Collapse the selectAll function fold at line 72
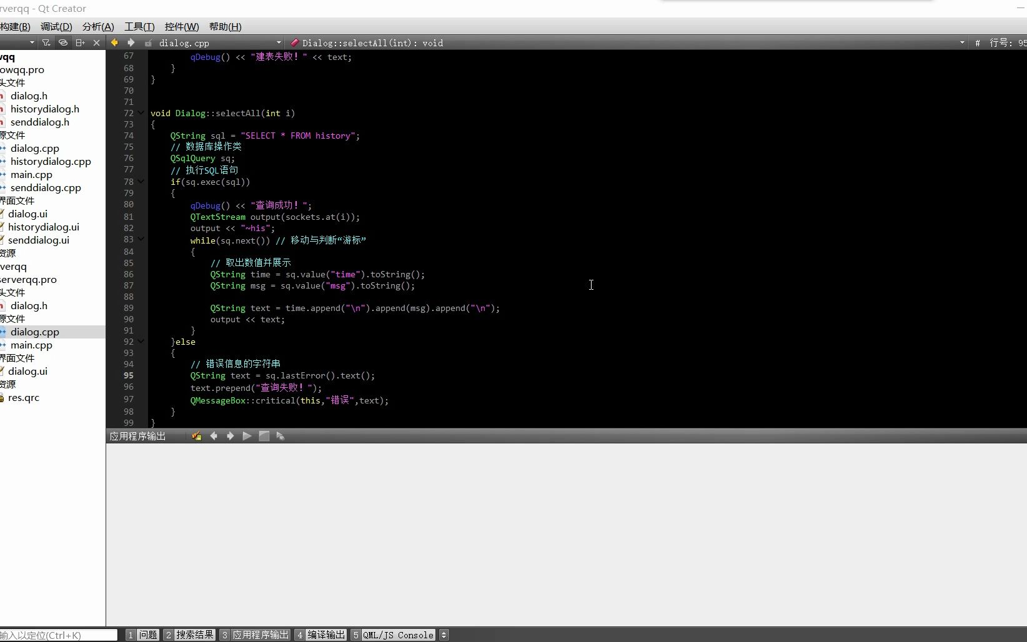Viewport: 1027px width, 642px height. [x=141, y=113]
